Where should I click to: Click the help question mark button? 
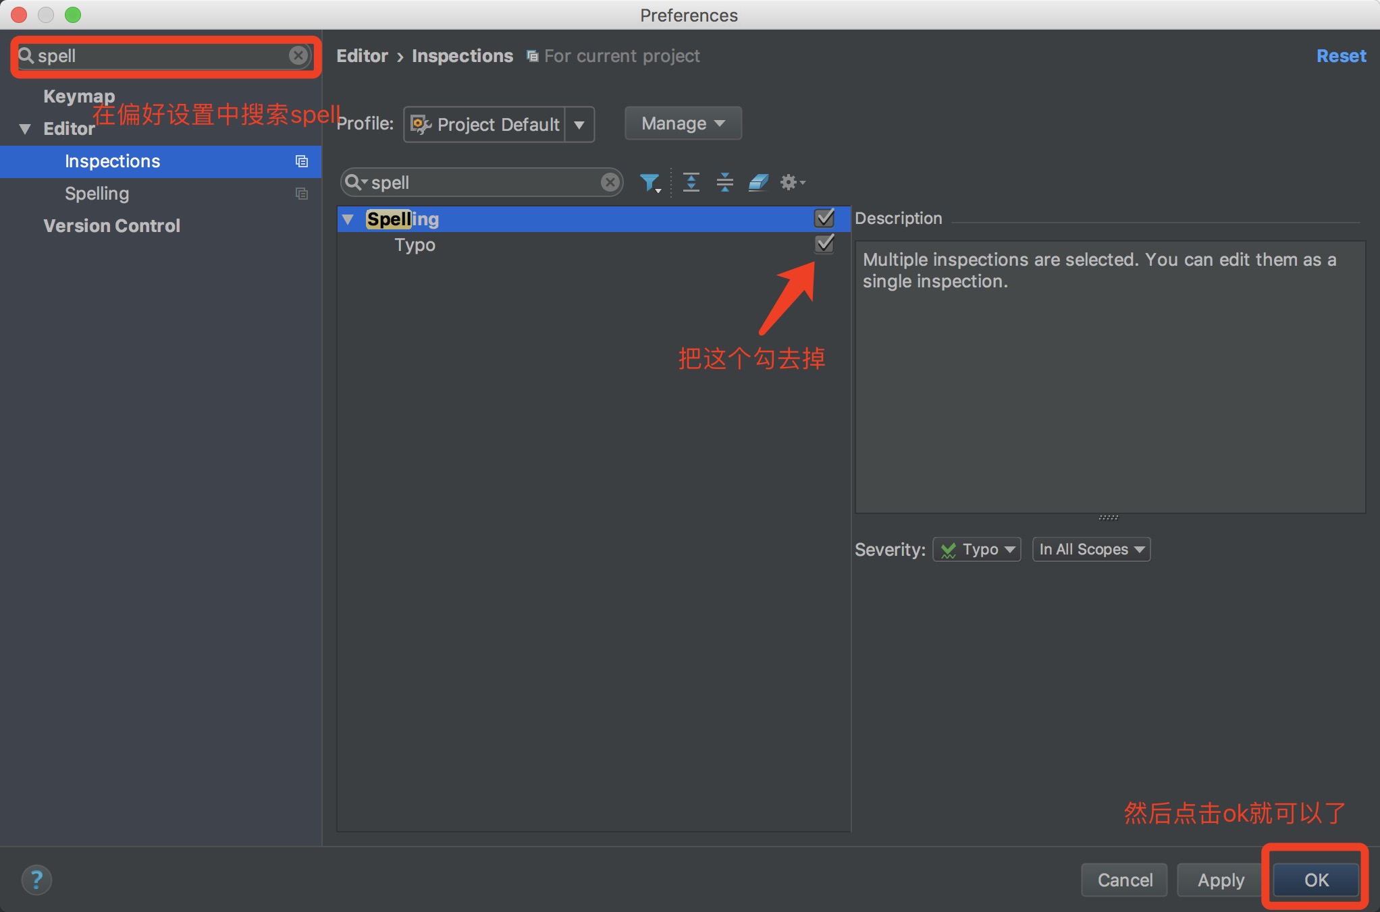pyautogui.click(x=36, y=880)
